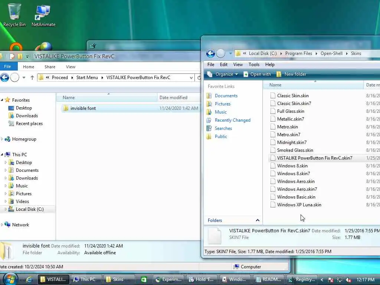The image size is (380, 285).
Task: Open Public in Favorite Links
Action: (x=221, y=137)
